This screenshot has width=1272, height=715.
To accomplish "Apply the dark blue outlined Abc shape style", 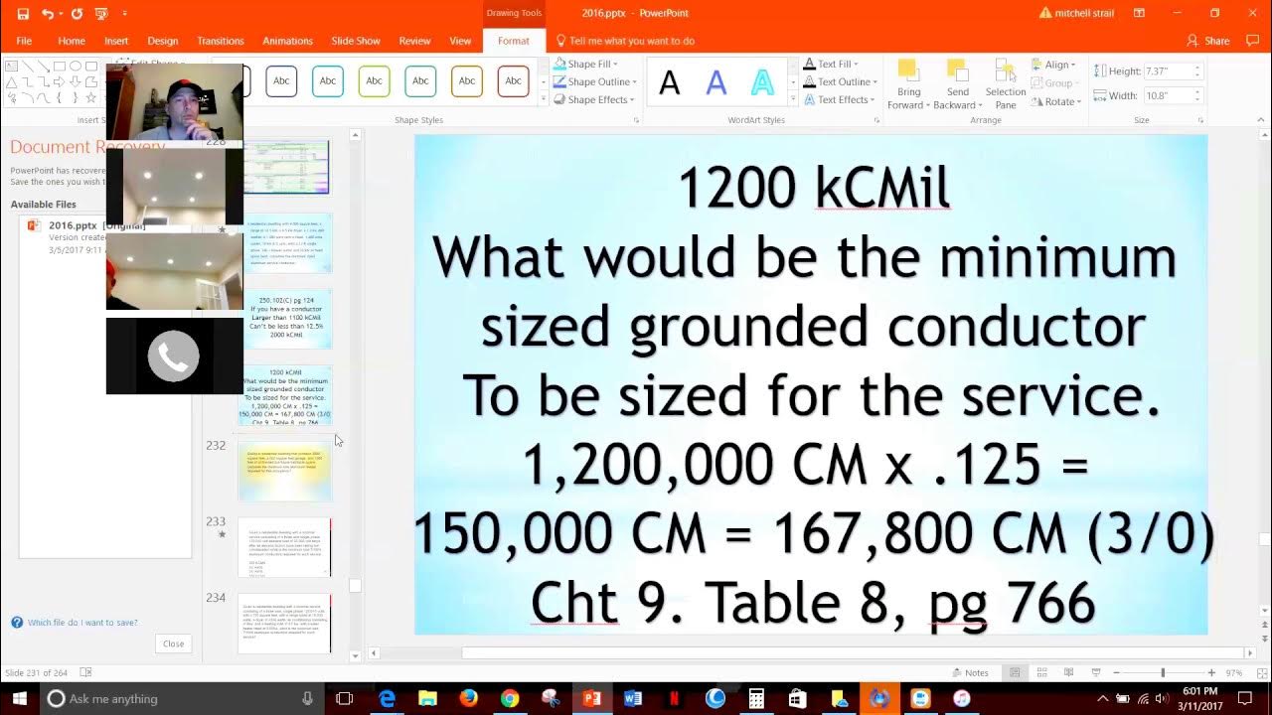I will pyautogui.click(x=281, y=81).
